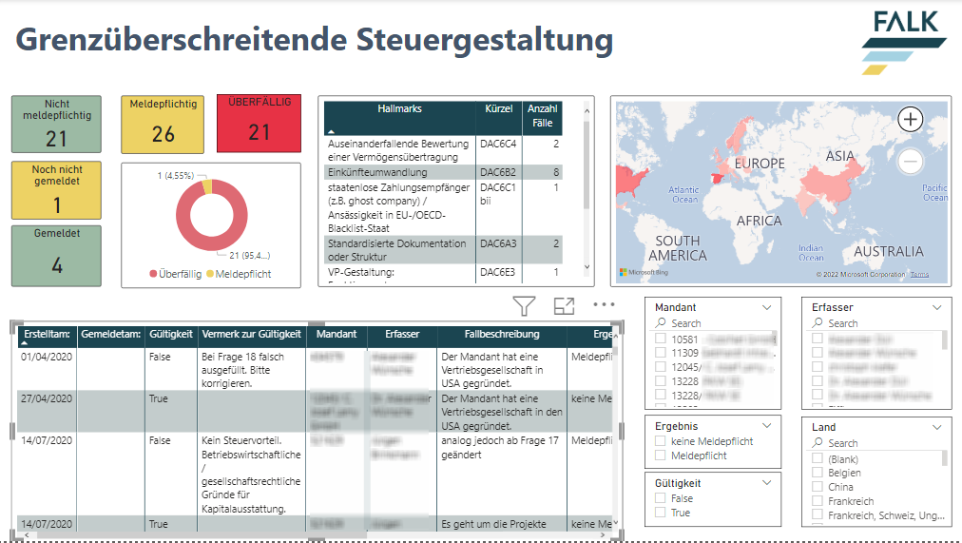Image resolution: width=962 pixels, height=543 pixels.
Task: Open the more options ellipsis menu
Action: point(604,304)
